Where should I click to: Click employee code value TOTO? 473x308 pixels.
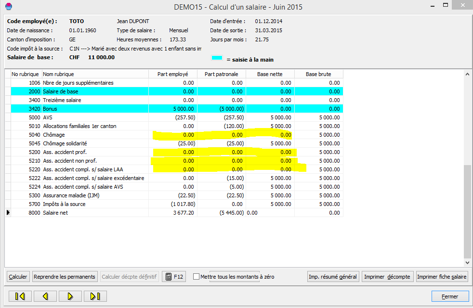[x=77, y=21]
